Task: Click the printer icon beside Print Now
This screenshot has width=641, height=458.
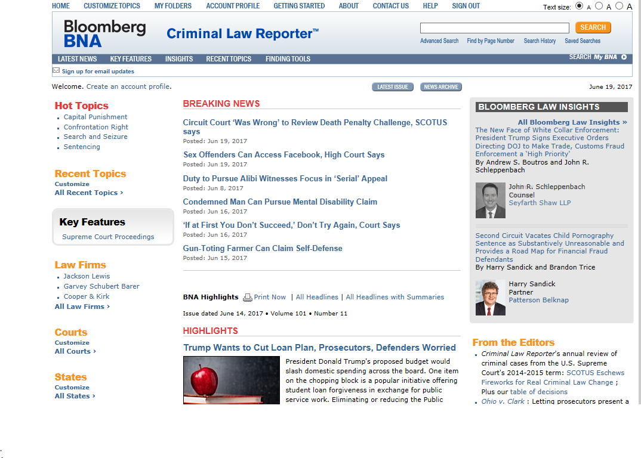Action: 247,298
